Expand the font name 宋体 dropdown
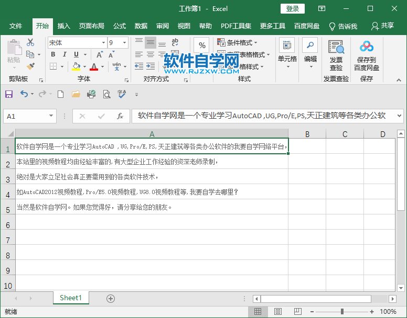This screenshot has height=318, width=407. click(x=103, y=43)
